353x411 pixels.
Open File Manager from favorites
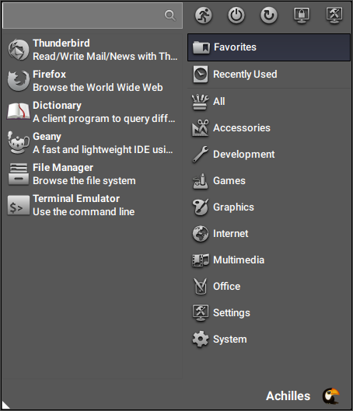pos(93,174)
